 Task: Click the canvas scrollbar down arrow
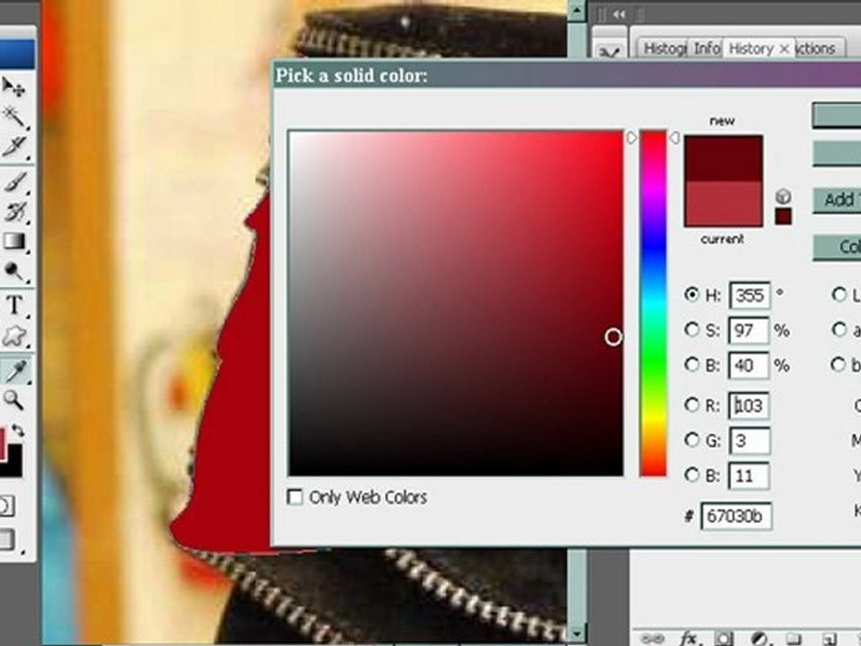(577, 634)
